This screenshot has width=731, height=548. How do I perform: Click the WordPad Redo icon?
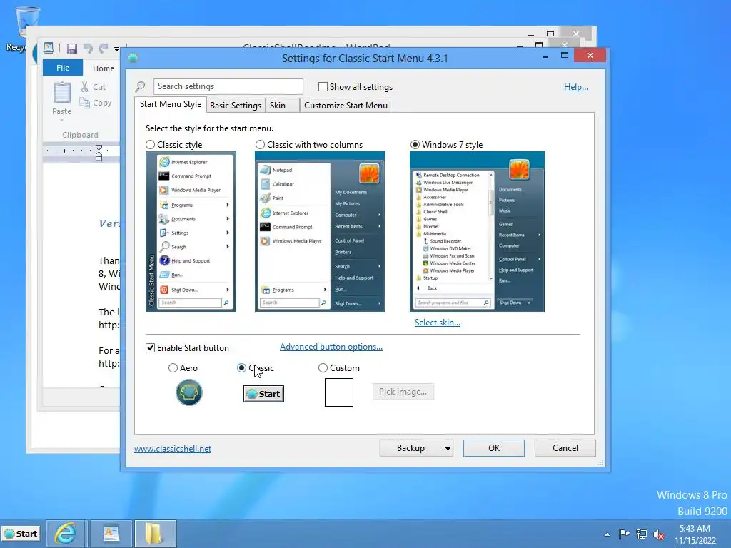click(103, 48)
